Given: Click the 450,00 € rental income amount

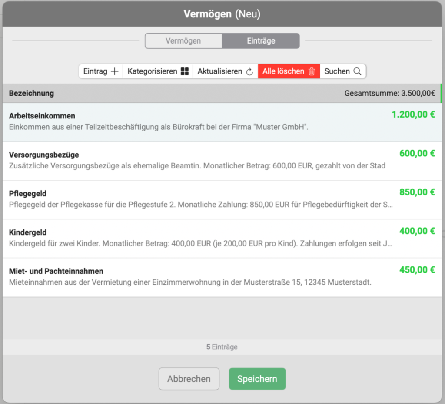Looking at the screenshot, I should coord(417,269).
